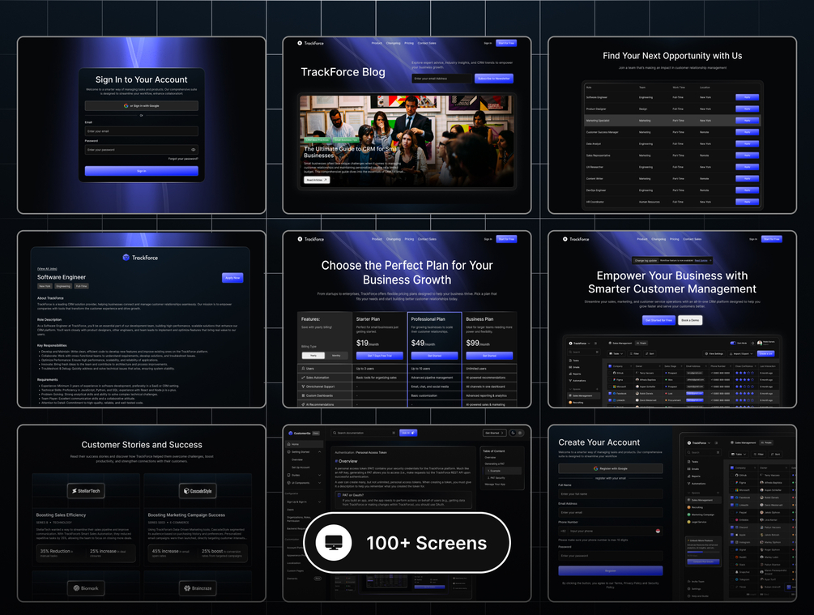This screenshot has width=814, height=615.
Task: Click Tasks icon in Create Account dashboard sidebar
Action: coord(689,461)
